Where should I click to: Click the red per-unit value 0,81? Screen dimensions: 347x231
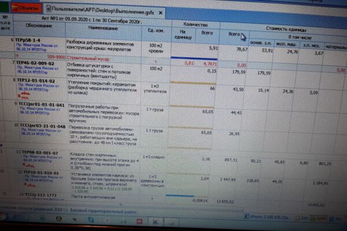[189, 63]
